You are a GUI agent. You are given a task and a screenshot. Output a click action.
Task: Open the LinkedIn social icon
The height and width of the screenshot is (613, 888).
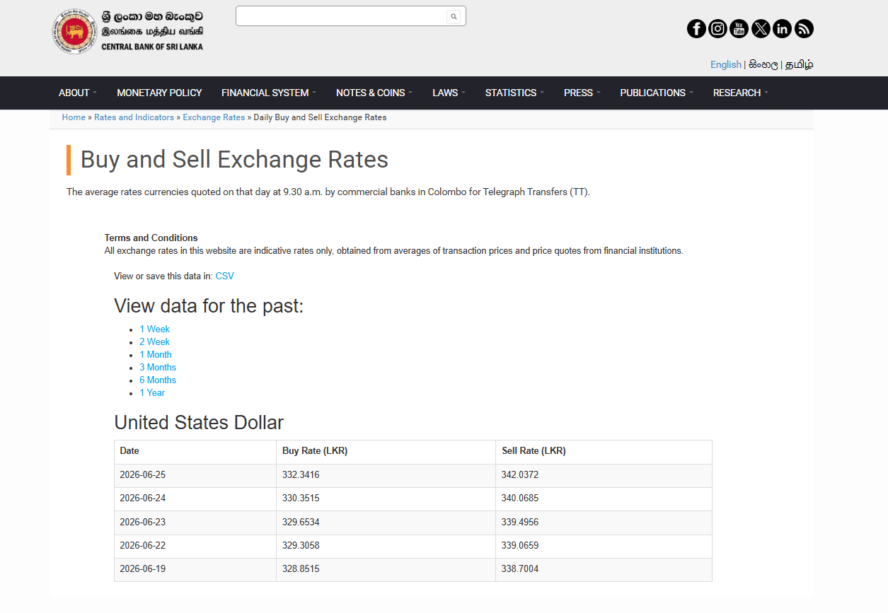(782, 28)
